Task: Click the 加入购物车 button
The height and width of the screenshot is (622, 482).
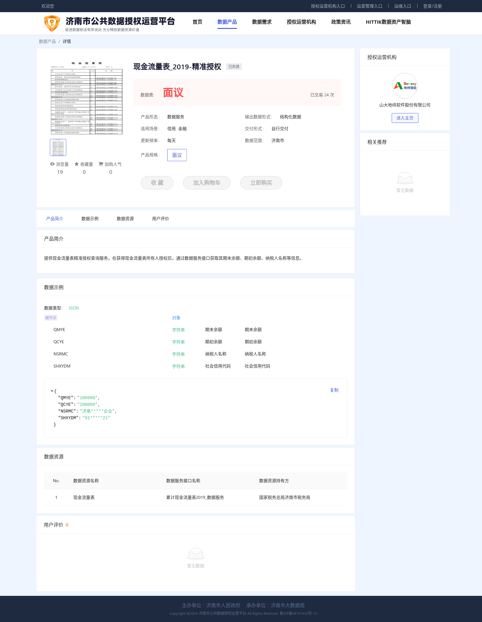Action: coord(207,183)
